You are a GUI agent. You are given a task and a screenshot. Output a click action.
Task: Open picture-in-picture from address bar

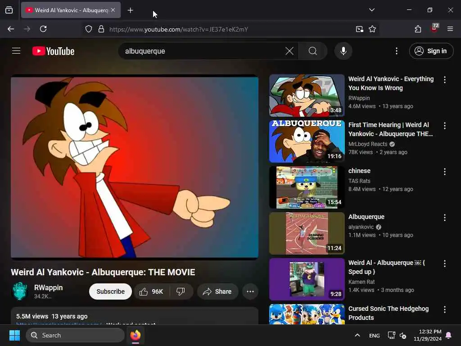360,29
